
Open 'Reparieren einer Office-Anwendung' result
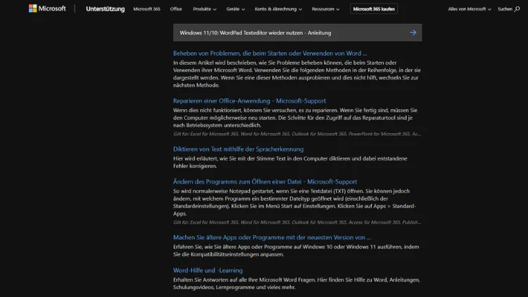(x=249, y=101)
